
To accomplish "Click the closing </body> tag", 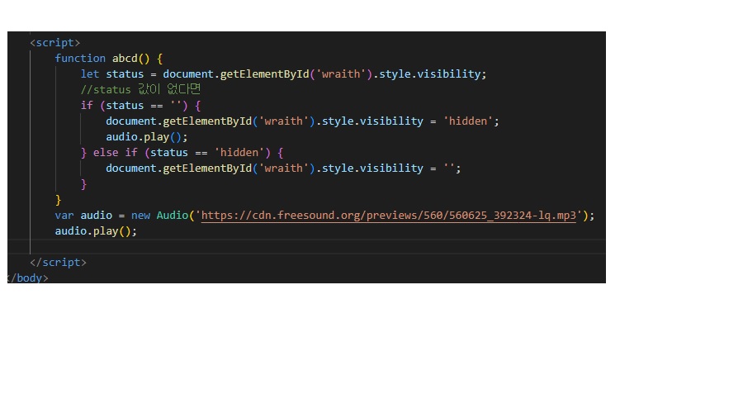I will click(28, 278).
